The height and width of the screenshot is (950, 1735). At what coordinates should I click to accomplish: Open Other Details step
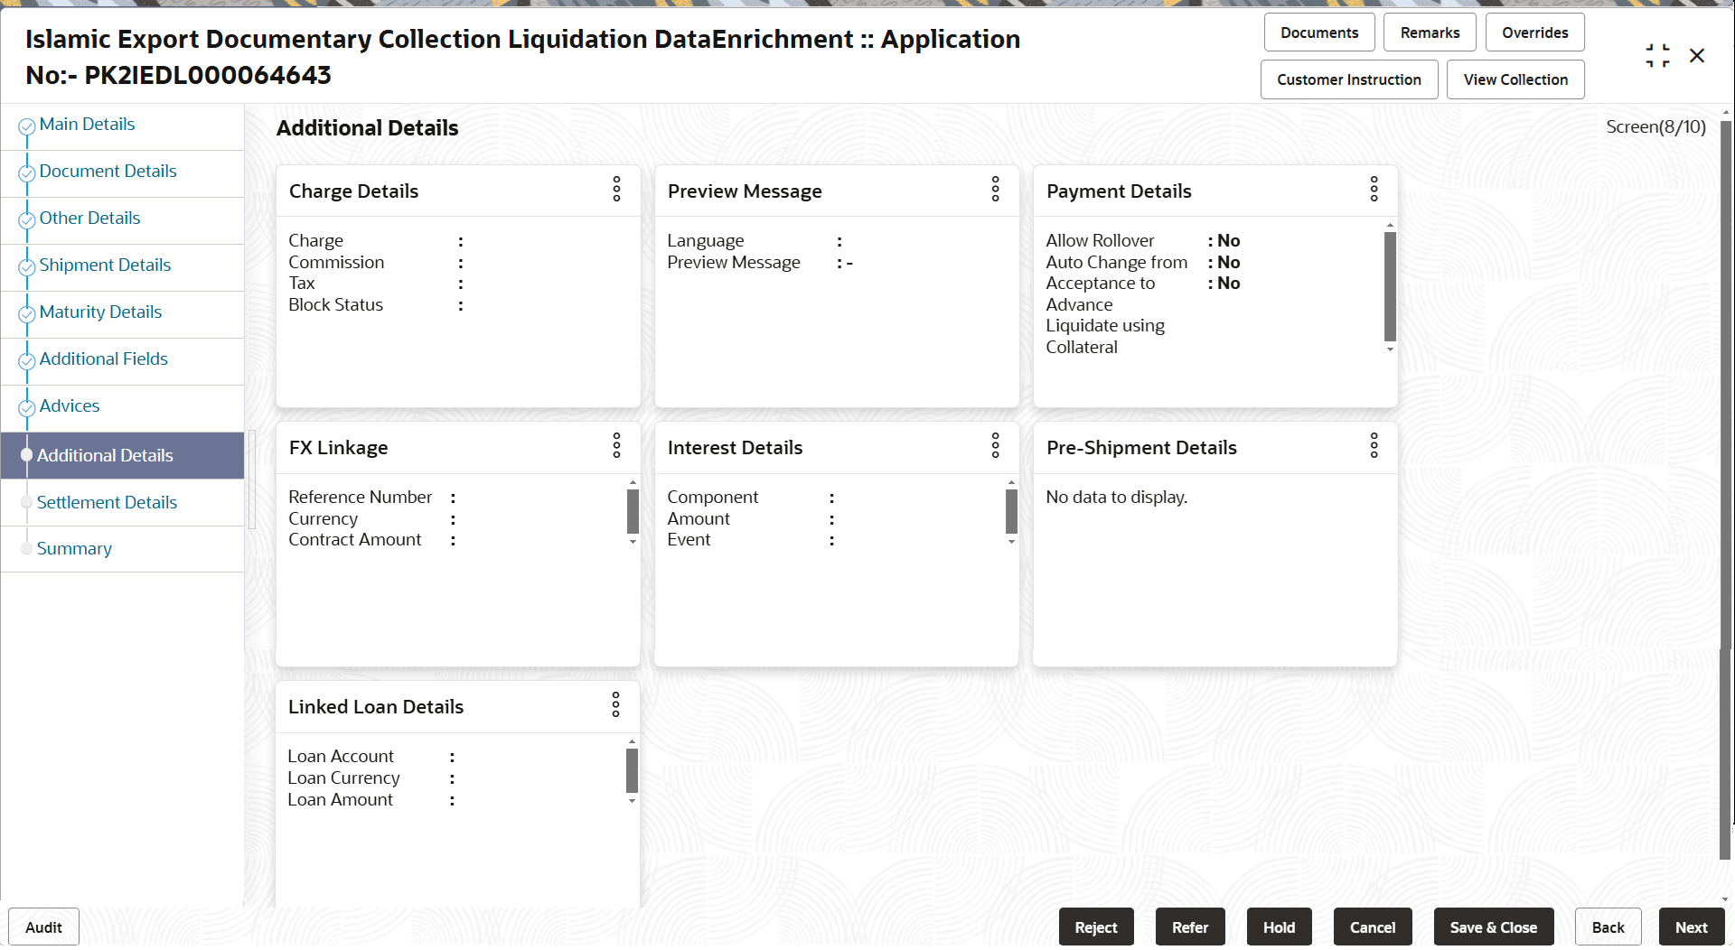pyautogui.click(x=89, y=219)
